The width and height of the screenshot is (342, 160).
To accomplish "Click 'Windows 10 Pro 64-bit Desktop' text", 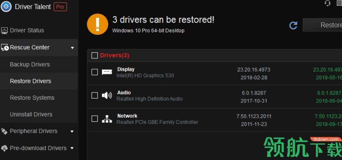I will [148, 31].
